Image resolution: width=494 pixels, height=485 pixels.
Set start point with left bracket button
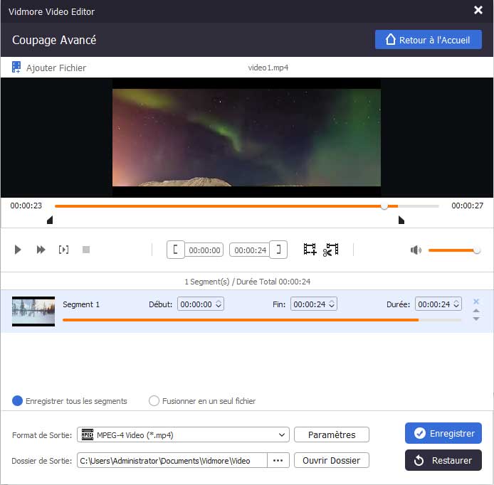tap(176, 250)
